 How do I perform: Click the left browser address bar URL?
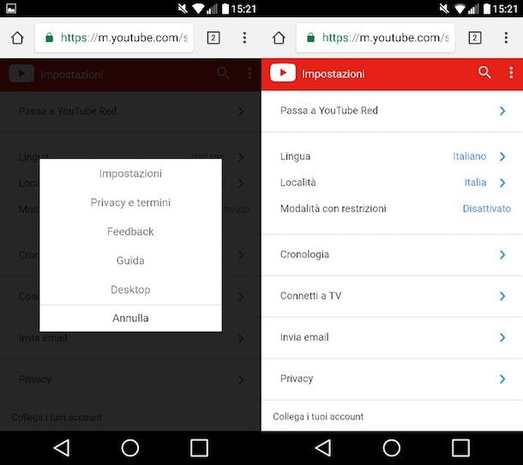[x=124, y=38]
